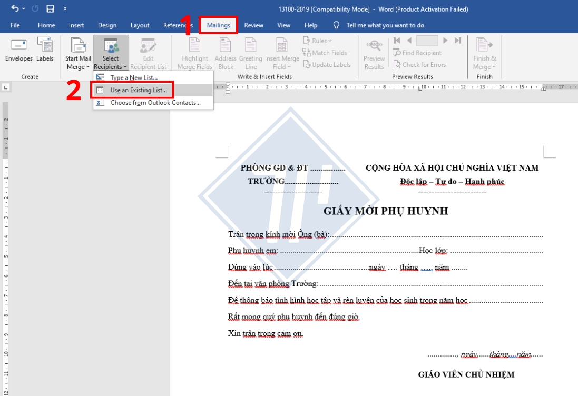Choose Use an Existing List option

coord(138,90)
